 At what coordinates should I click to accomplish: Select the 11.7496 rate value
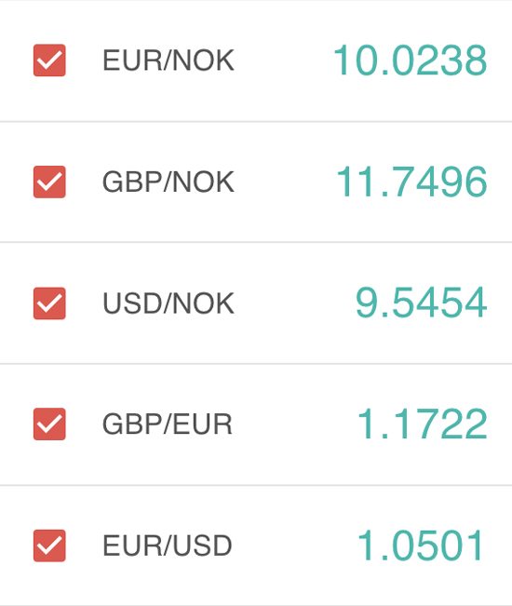pyautogui.click(x=411, y=182)
